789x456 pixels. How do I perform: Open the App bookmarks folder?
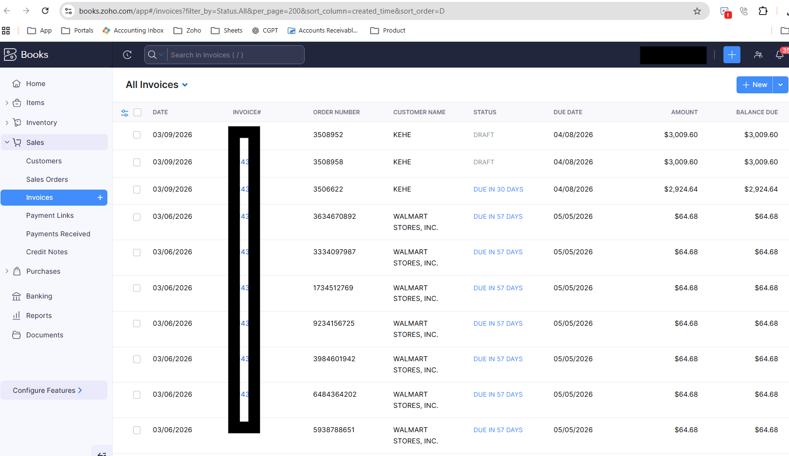(39, 31)
